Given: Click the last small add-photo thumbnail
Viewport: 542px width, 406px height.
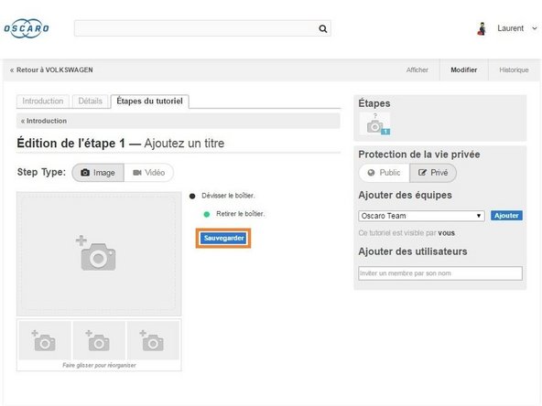Looking at the screenshot, I should pyautogui.click(x=153, y=340).
